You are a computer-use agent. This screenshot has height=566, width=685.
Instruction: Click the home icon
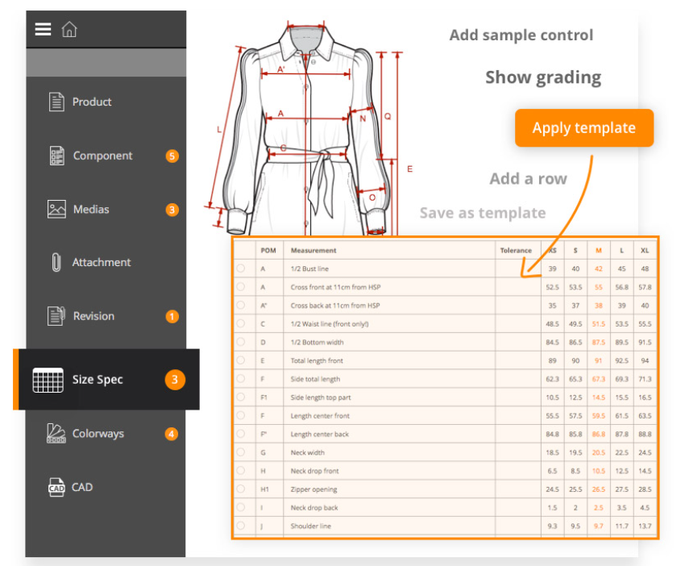(69, 29)
